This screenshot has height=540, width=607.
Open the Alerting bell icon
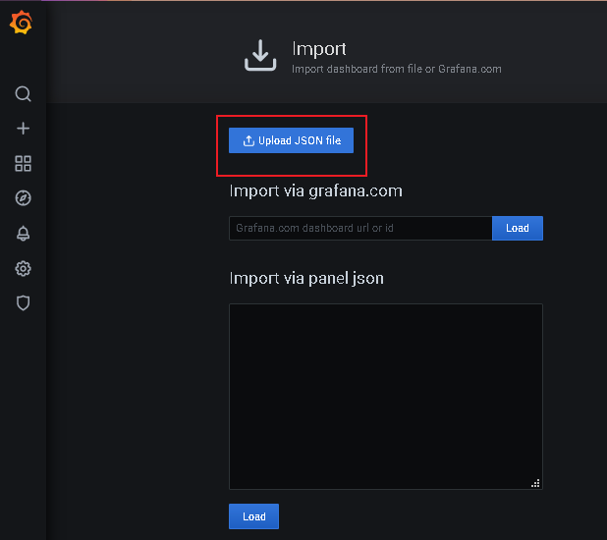(x=23, y=234)
